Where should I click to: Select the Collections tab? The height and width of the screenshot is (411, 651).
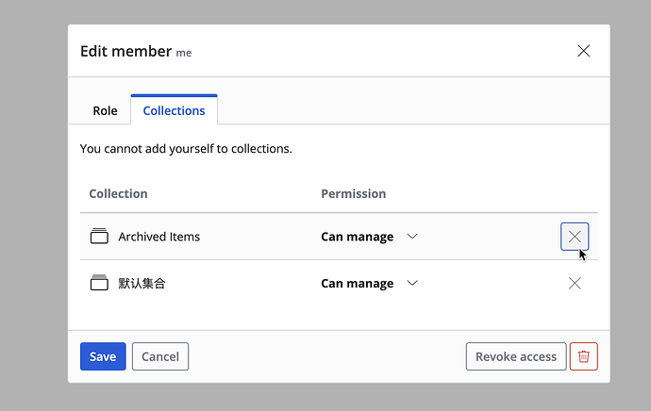tap(174, 110)
